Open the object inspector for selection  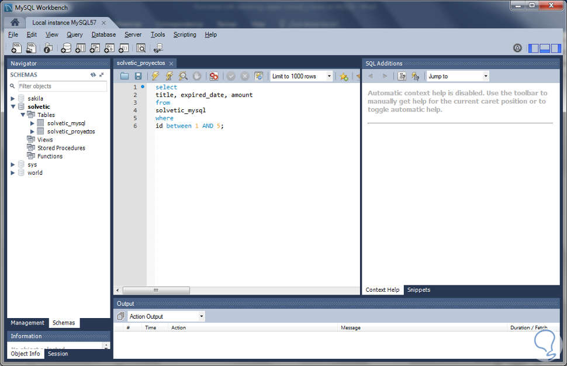[x=48, y=48]
